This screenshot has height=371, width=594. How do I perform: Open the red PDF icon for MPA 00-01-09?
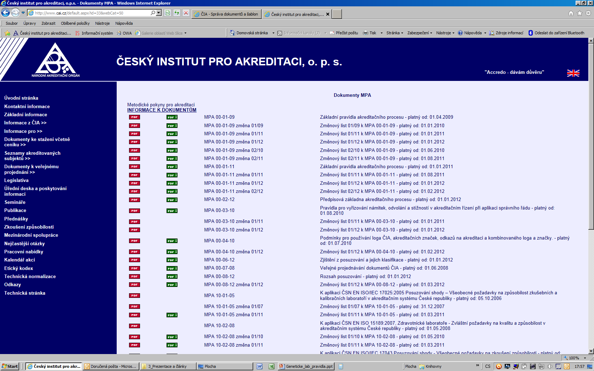(134, 117)
